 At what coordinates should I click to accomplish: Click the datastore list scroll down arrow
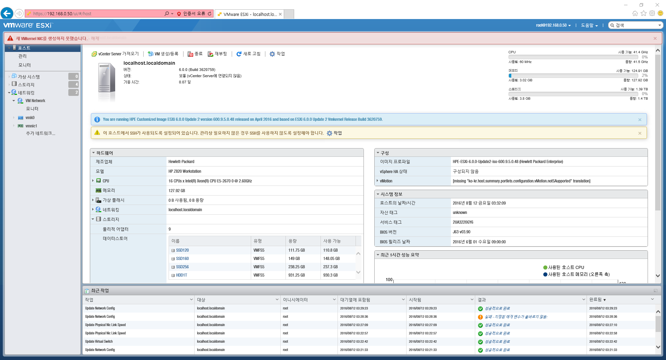358,272
